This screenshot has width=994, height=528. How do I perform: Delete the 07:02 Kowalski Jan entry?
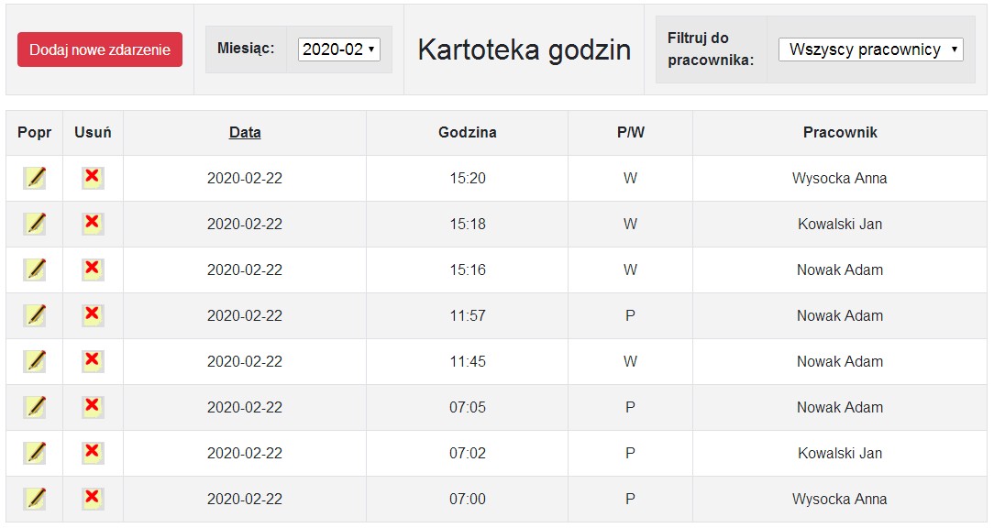(x=92, y=453)
